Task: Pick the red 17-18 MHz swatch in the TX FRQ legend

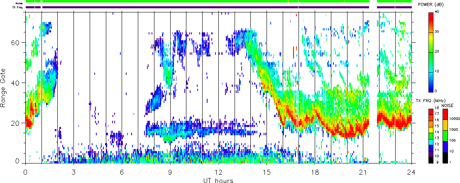Action: pos(431,112)
